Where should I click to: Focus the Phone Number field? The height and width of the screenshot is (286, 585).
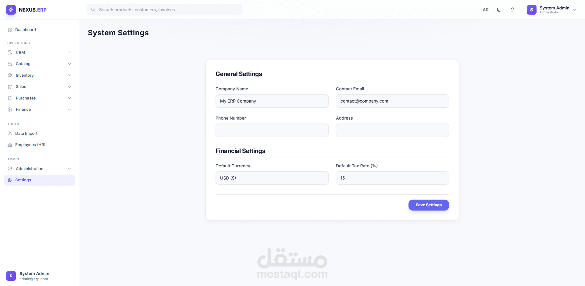click(x=272, y=130)
